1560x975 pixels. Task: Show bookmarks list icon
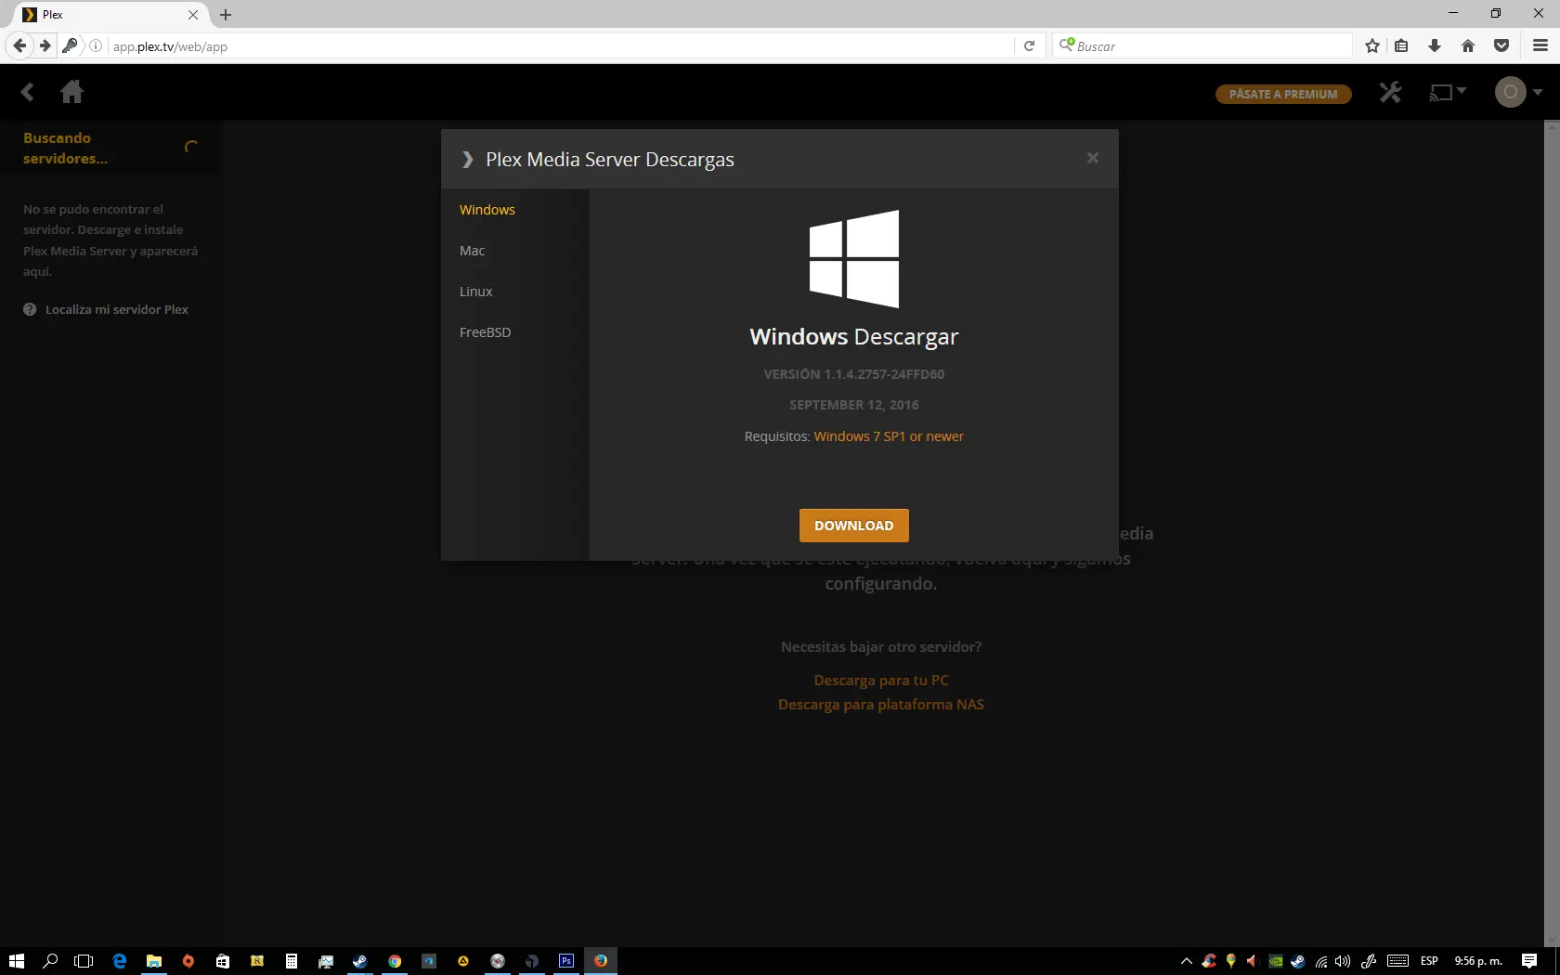pyautogui.click(x=1401, y=45)
